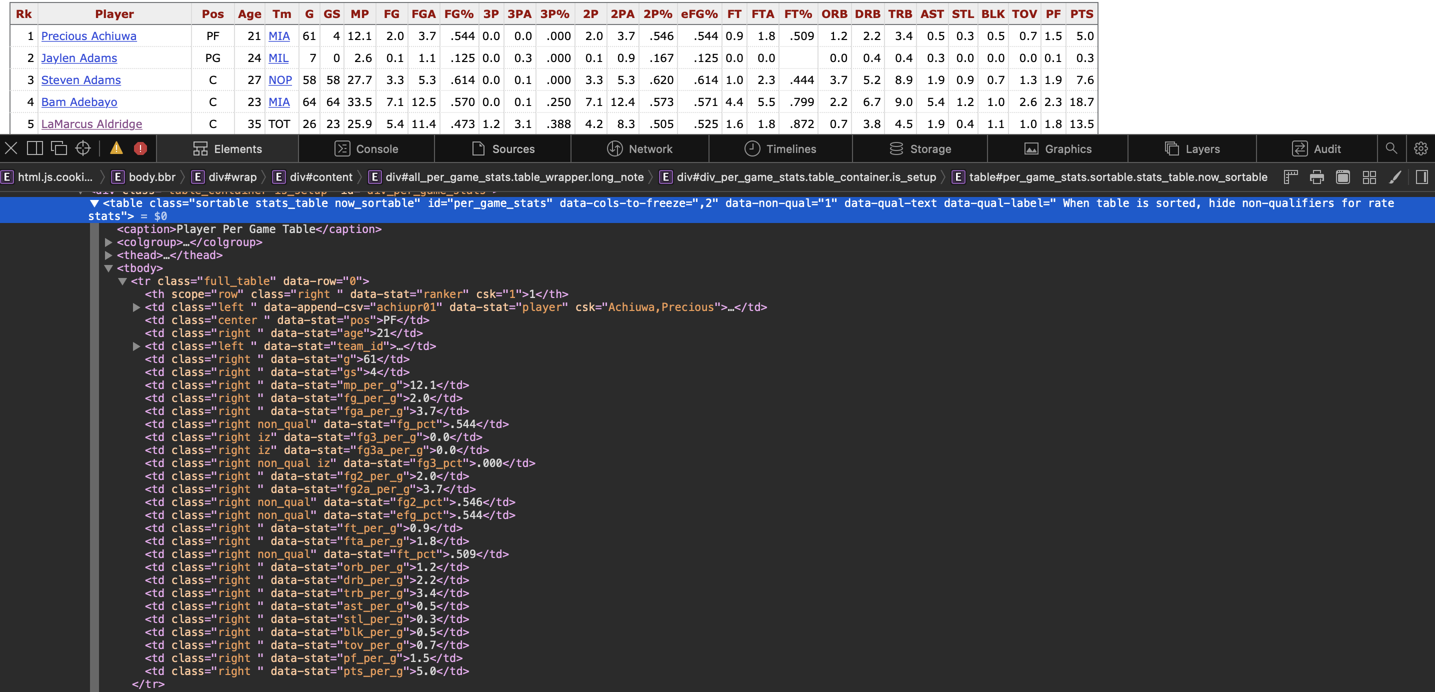
Task: Switch to the Network tab
Action: (x=639, y=149)
